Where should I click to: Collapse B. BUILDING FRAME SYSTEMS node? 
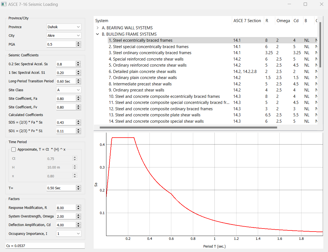point(98,34)
